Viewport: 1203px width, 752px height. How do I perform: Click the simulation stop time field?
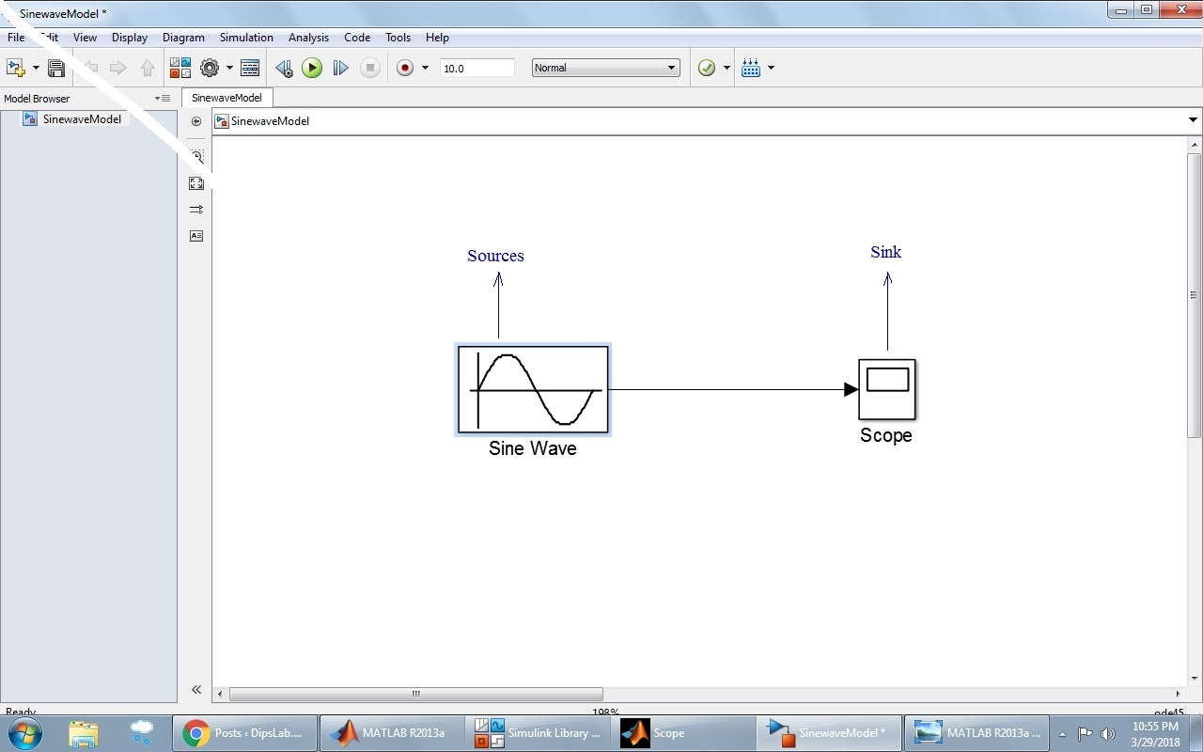point(477,68)
